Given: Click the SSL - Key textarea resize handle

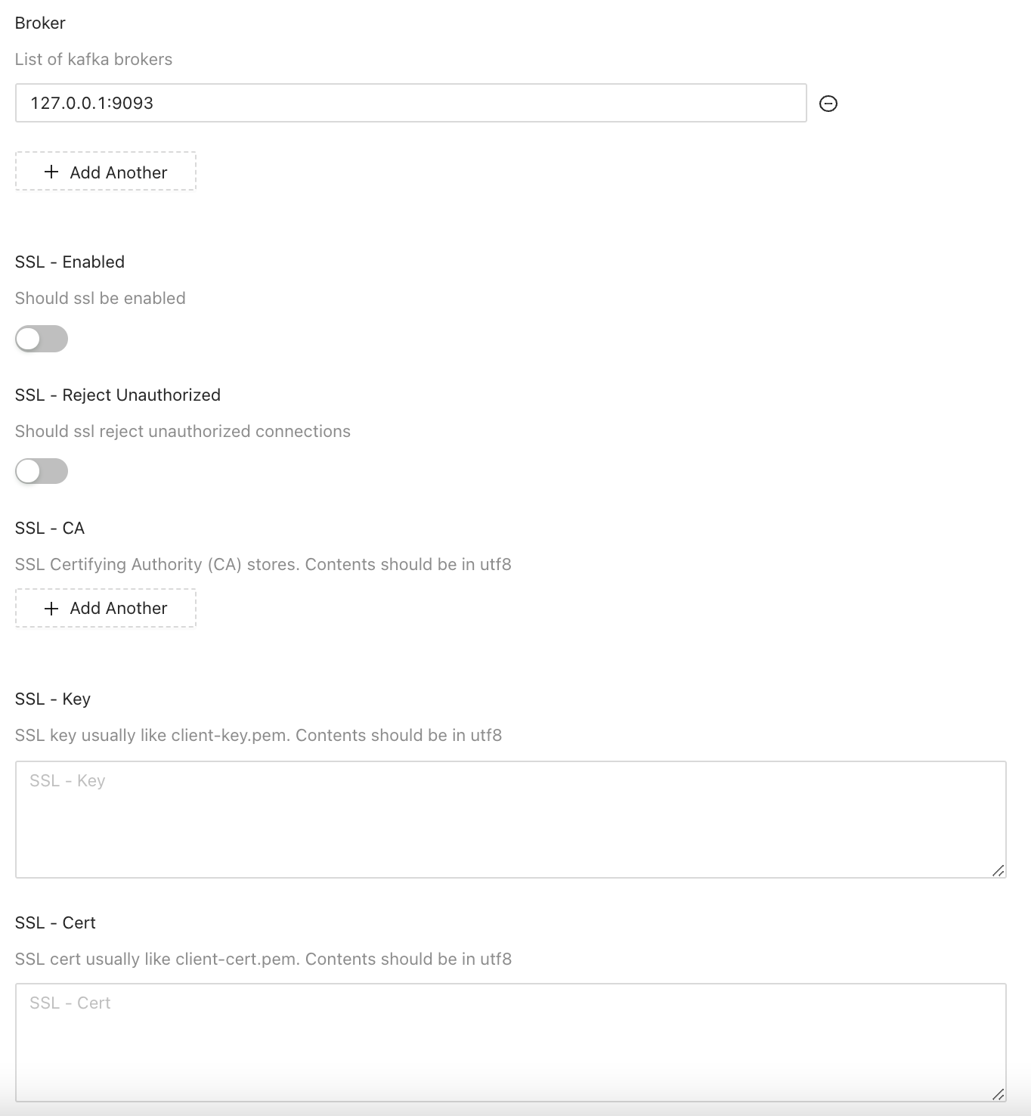Looking at the screenshot, I should (998, 870).
